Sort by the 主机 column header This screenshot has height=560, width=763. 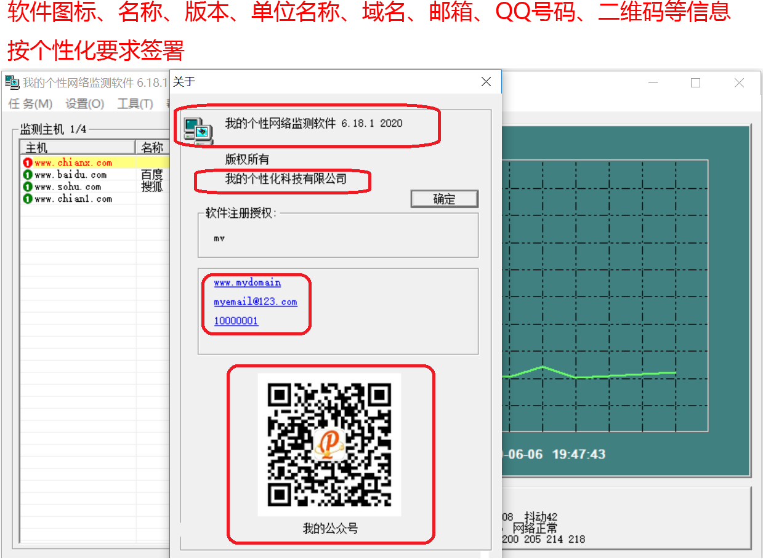77,148
